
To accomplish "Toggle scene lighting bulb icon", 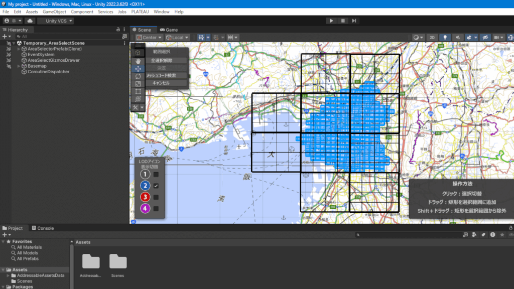I will tap(444, 38).
